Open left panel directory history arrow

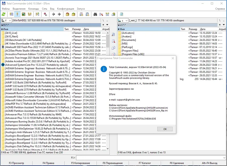[107, 25]
